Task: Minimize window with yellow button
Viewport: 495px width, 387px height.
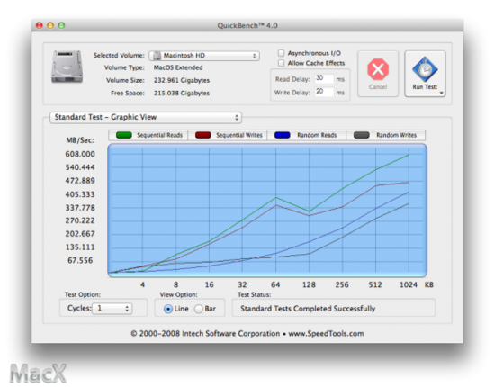Action: click(x=50, y=25)
